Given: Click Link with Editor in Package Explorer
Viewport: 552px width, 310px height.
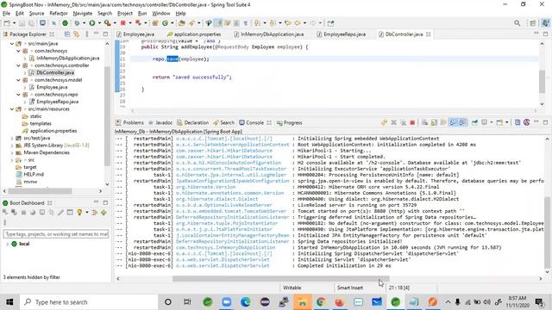Looking at the screenshot, I should [x=76, y=34].
